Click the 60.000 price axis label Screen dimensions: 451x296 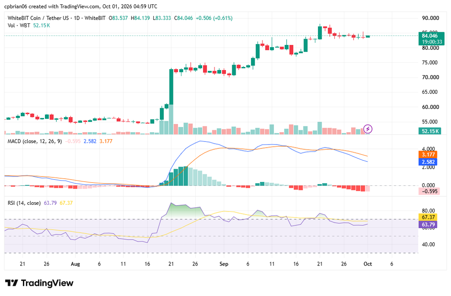[x=430, y=107]
